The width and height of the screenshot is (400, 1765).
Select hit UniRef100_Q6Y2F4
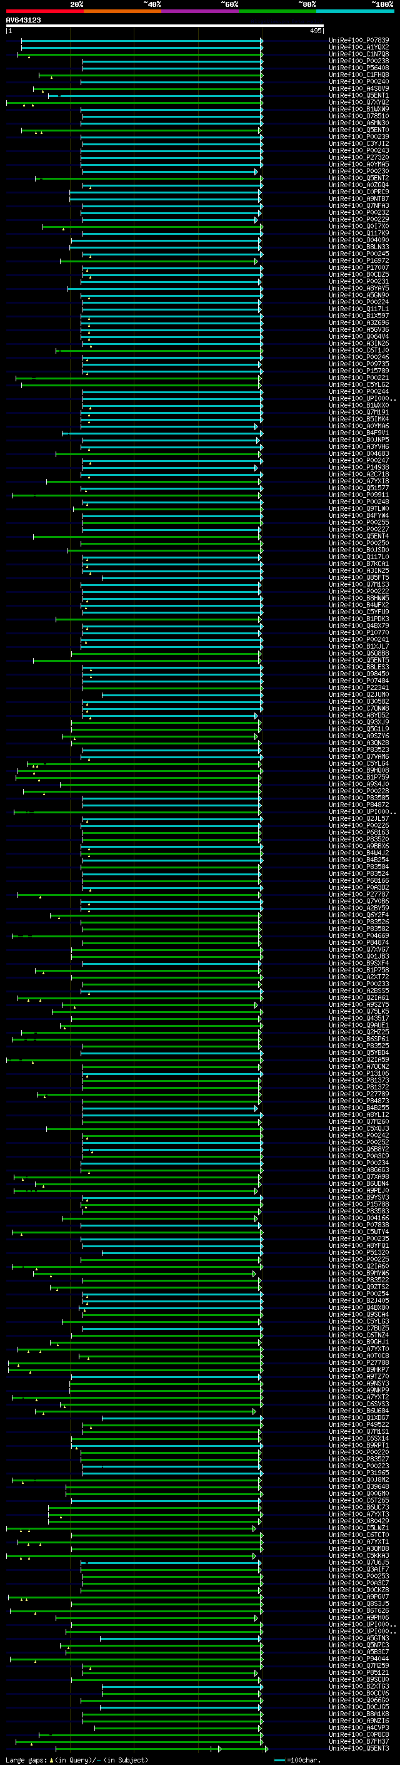point(359,915)
